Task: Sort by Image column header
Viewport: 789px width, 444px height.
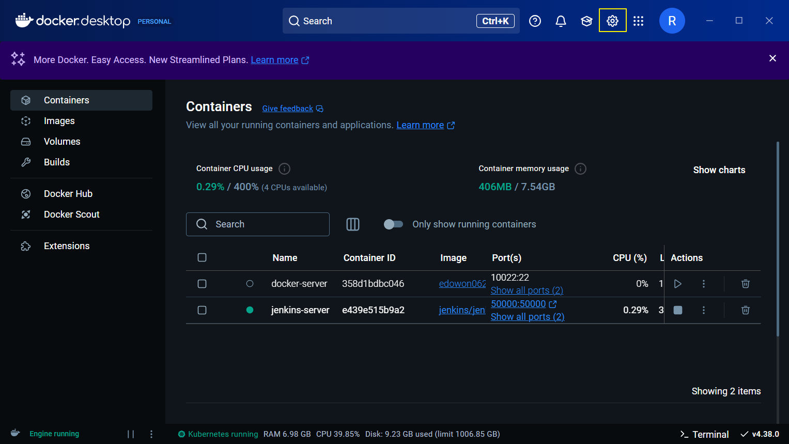Action: tap(453, 258)
